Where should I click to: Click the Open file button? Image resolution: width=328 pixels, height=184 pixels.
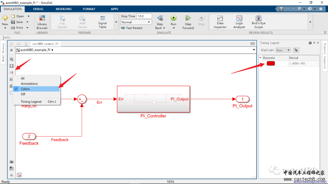pos(18,16)
